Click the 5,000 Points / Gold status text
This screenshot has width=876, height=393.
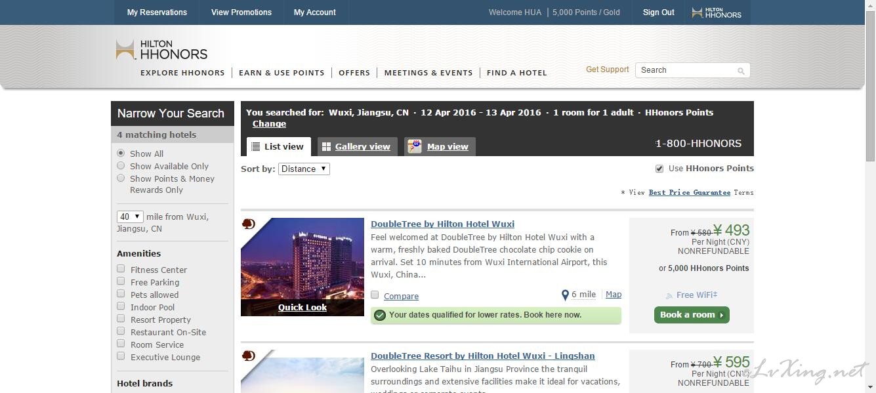tap(586, 12)
